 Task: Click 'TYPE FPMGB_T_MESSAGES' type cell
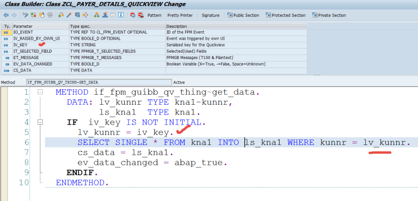click(x=117, y=58)
